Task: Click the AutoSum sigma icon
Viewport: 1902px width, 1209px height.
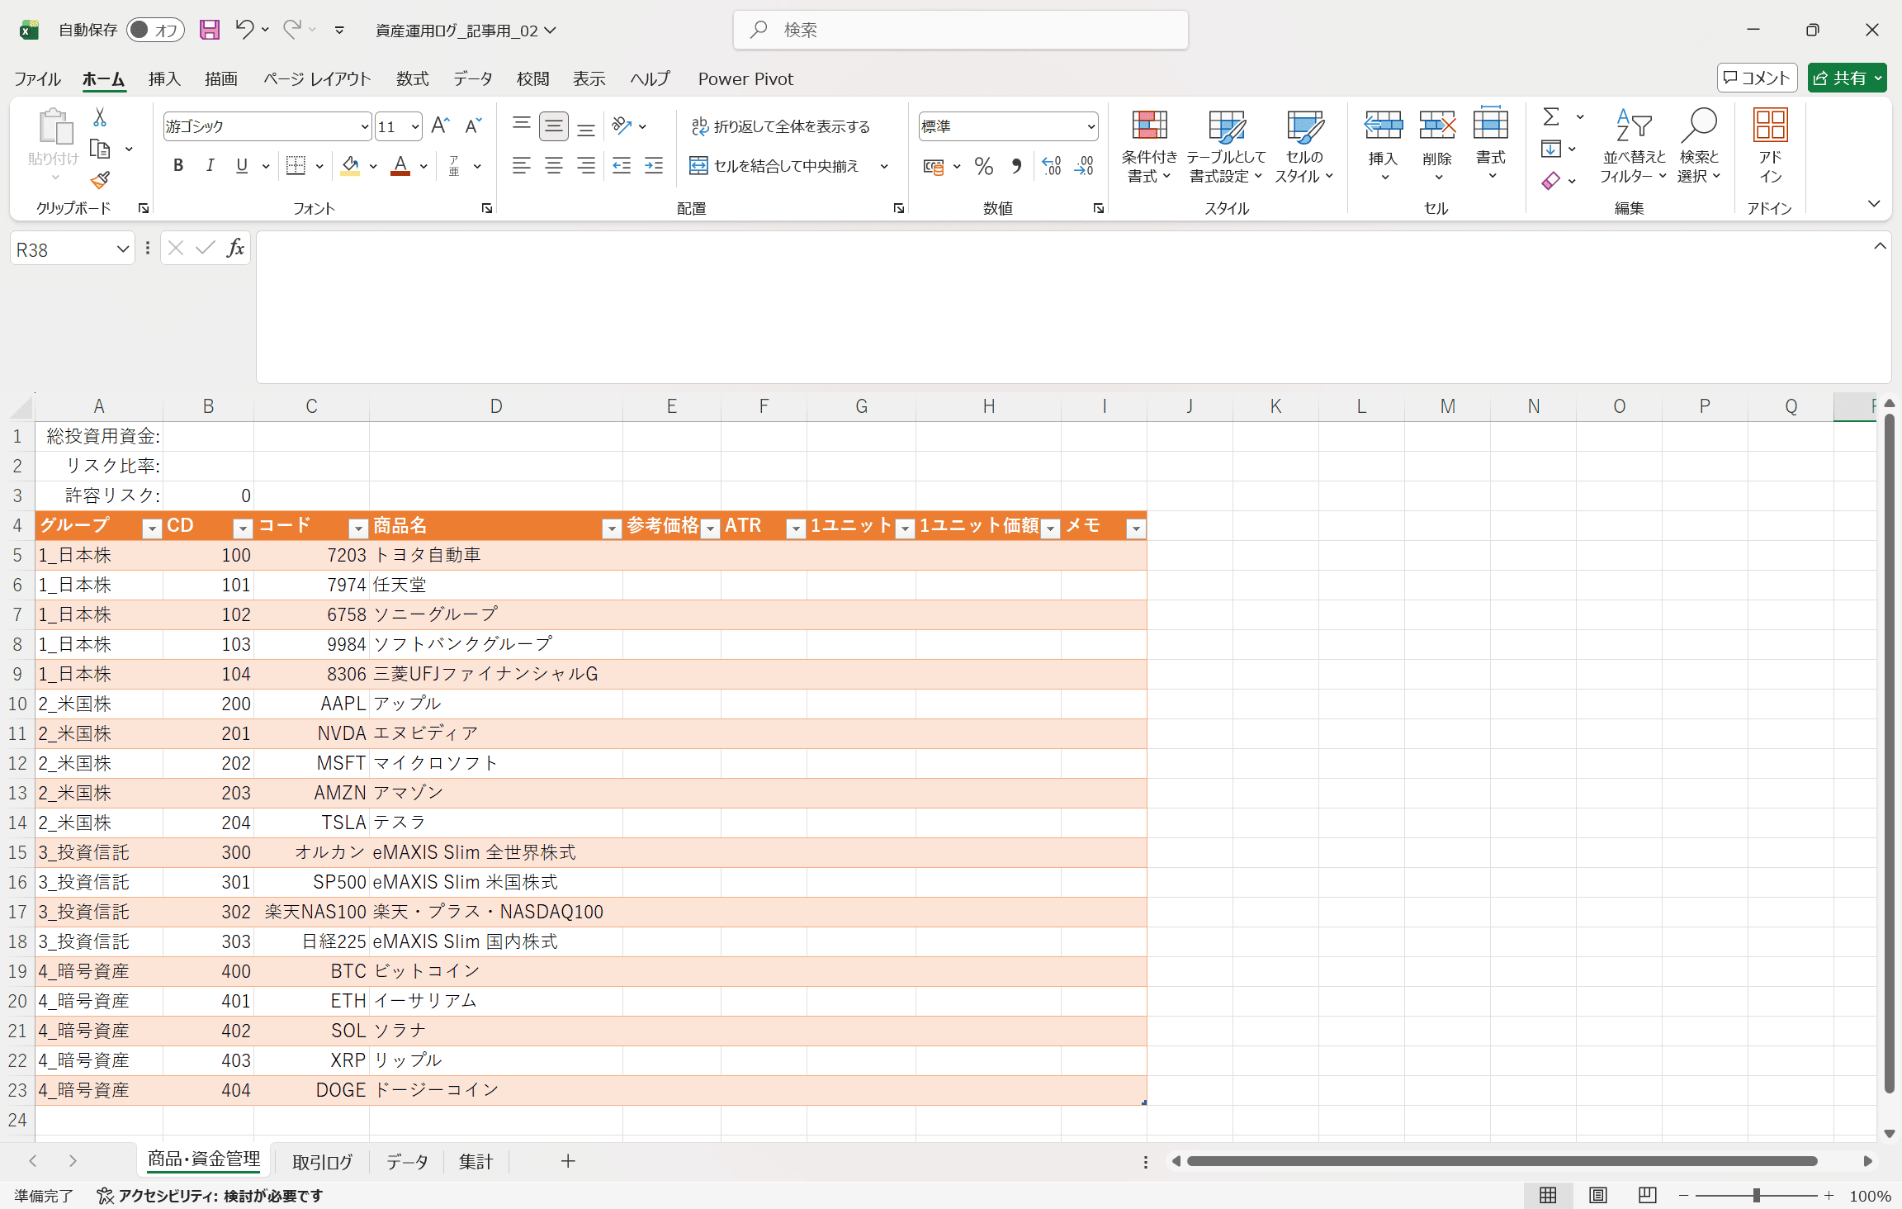Action: coord(1551,117)
